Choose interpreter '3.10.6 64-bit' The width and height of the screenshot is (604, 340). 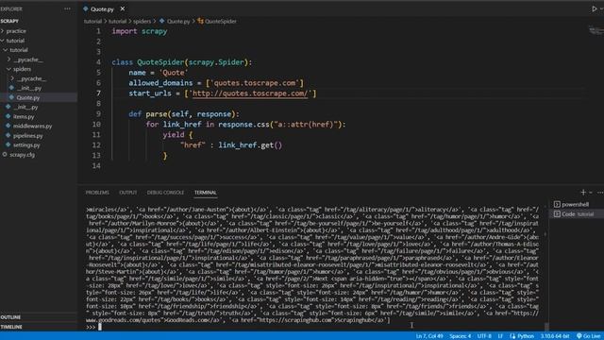(555, 336)
